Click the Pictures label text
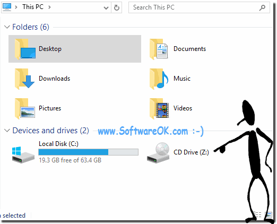This screenshot has width=277, height=224. 50,108
